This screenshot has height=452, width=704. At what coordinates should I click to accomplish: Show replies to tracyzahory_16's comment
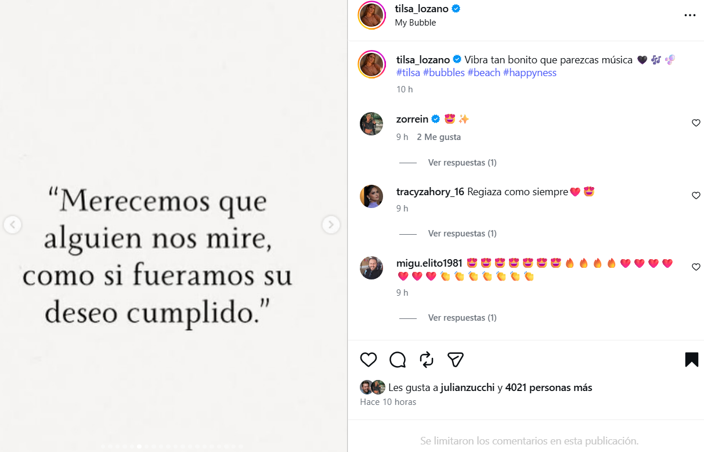point(462,233)
